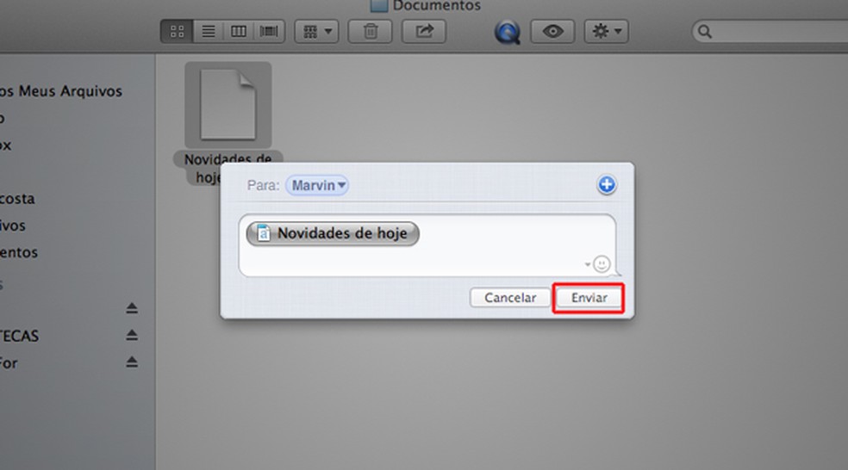The height and width of the screenshot is (470, 848).
Task: Switch to column view in toolbar
Action: 239,31
